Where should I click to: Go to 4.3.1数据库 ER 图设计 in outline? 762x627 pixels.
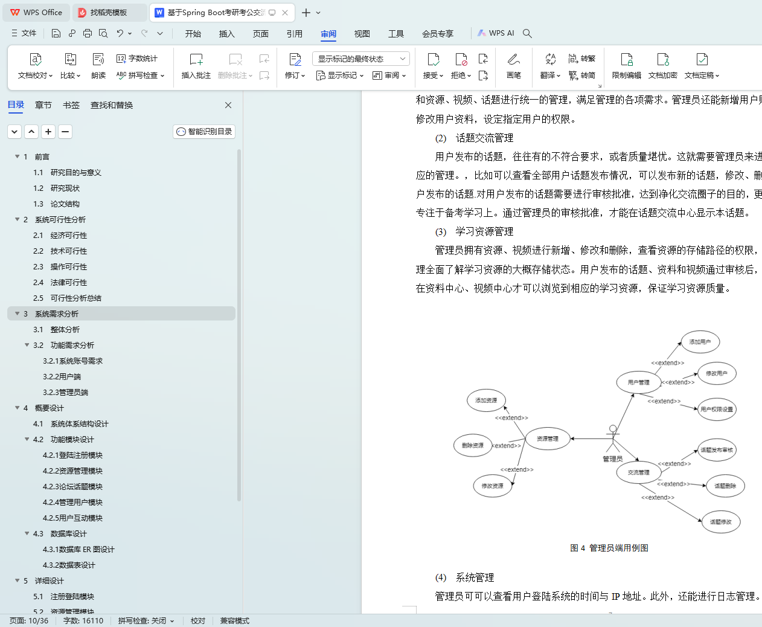(78, 549)
